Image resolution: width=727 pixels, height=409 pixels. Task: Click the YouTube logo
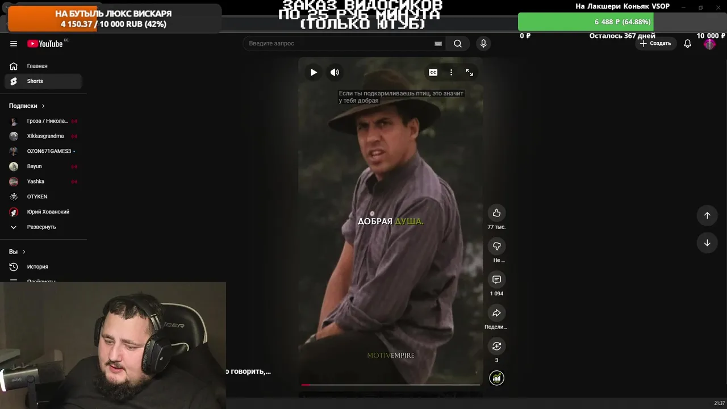coord(45,44)
